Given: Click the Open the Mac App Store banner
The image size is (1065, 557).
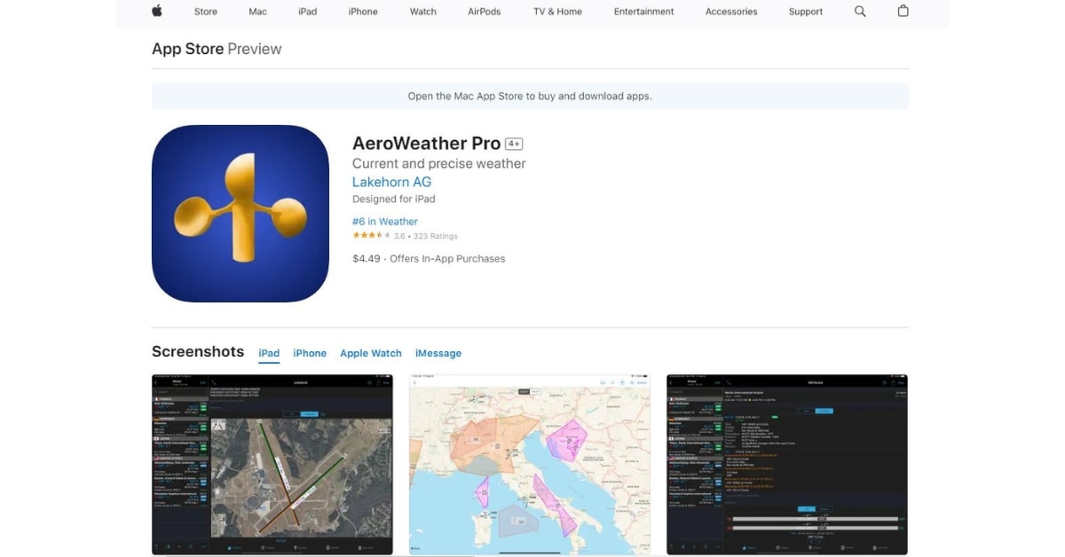Looking at the screenshot, I should 530,96.
